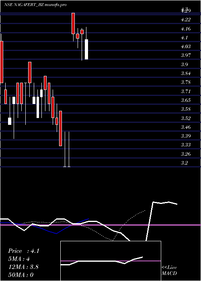Click the 4.03 price axis label

click(x=186, y=47)
